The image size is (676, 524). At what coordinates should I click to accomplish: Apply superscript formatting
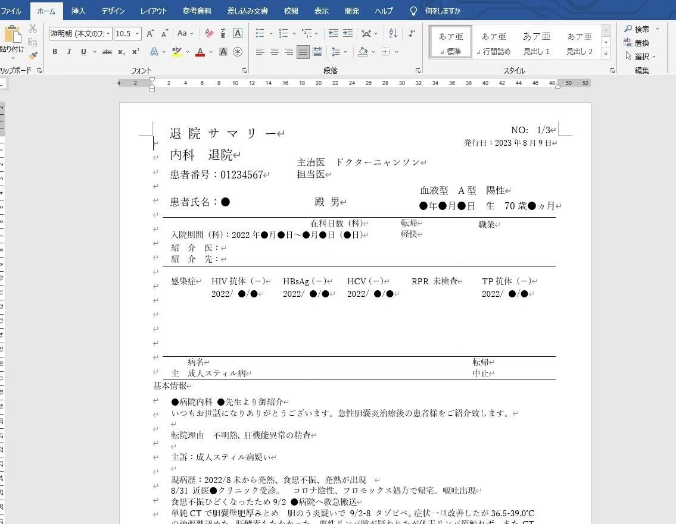pos(135,52)
